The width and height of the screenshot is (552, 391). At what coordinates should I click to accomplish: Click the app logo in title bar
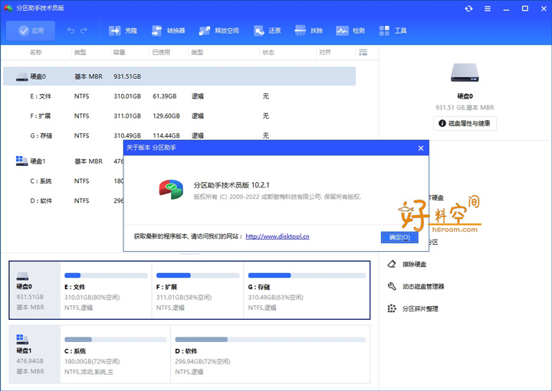[x=8, y=8]
